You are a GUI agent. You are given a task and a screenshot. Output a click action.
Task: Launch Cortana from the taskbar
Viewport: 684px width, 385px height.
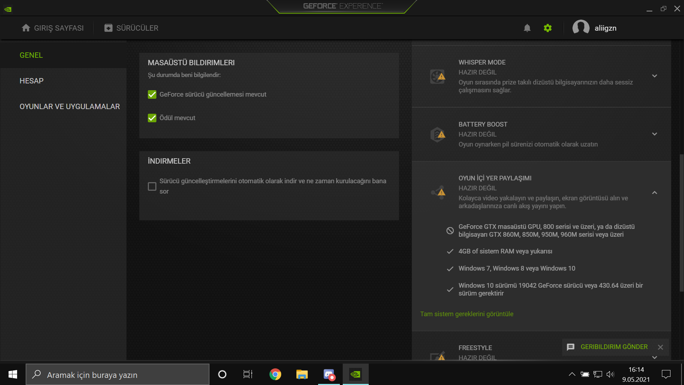222,374
